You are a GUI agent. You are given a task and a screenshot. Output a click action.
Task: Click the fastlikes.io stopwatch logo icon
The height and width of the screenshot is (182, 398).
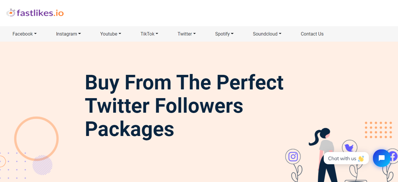(x=11, y=12)
